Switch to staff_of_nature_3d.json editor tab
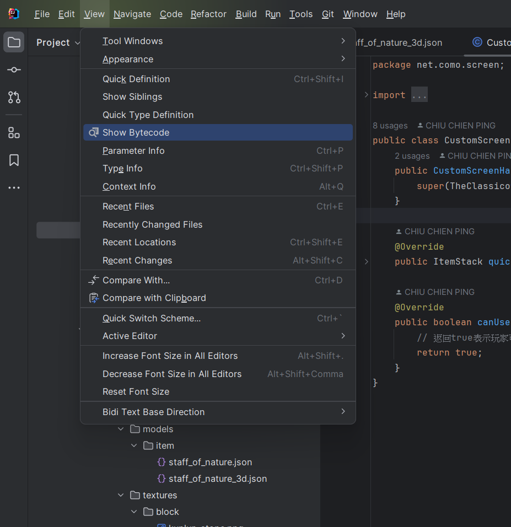The image size is (511, 527). click(x=400, y=42)
